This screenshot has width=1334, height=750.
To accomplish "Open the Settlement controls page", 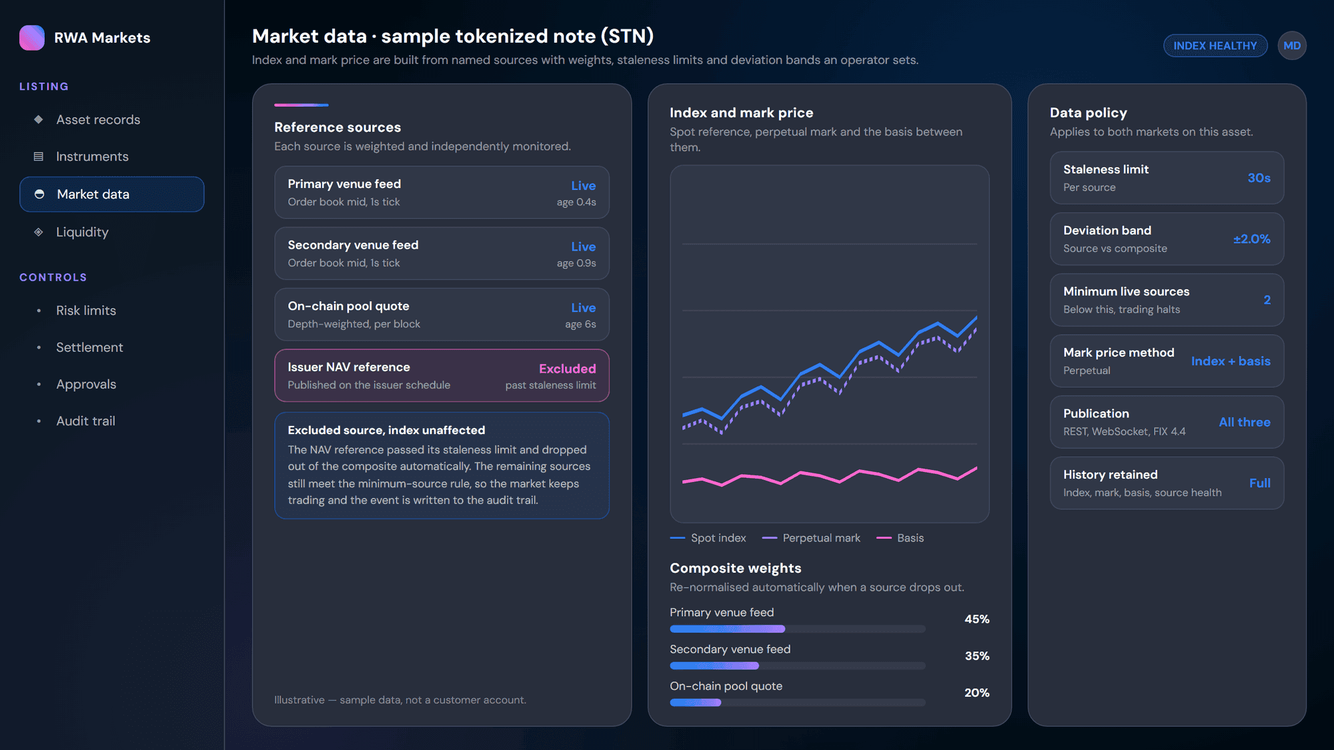I will pyautogui.click(x=111, y=347).
